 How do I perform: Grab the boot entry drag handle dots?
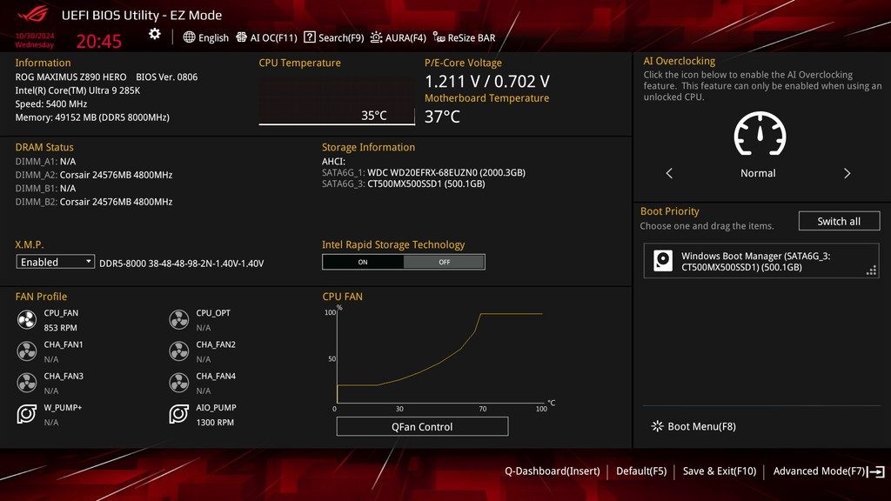pyautogui.click(x=871, y=271)
